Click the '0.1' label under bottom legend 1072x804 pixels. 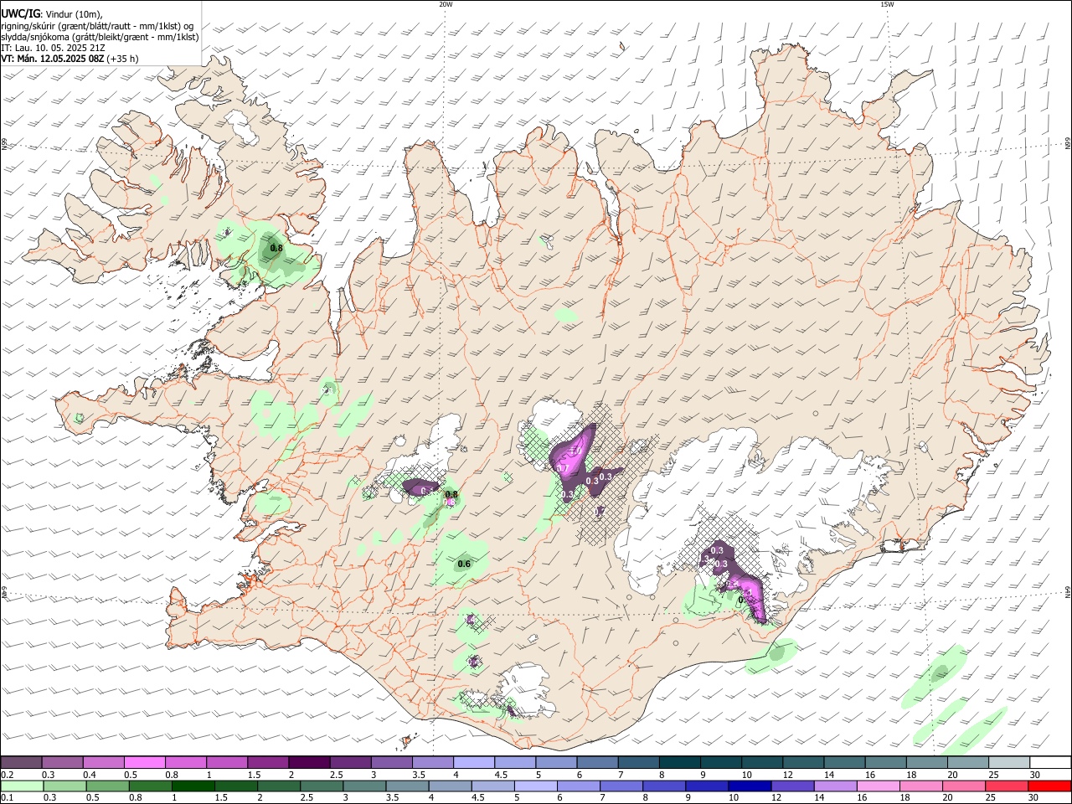(x=8, y=798)
